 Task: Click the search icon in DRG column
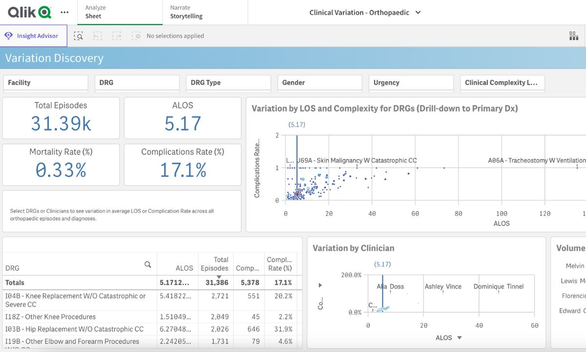pos(147,264)
